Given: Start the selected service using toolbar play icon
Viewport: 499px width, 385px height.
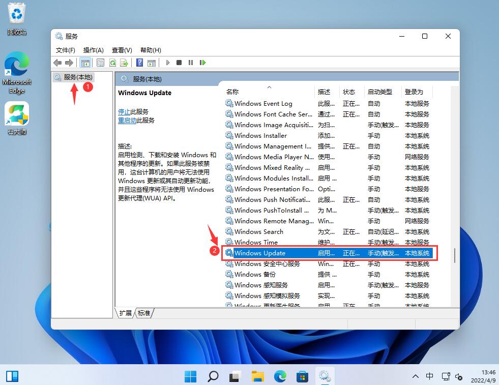Looking at the screenshot, I should [x=168, y=62].
